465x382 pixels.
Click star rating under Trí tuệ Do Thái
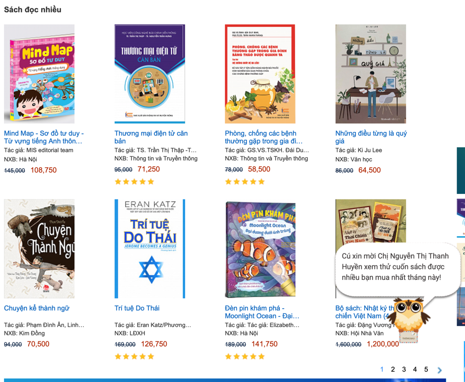[134, 357]
